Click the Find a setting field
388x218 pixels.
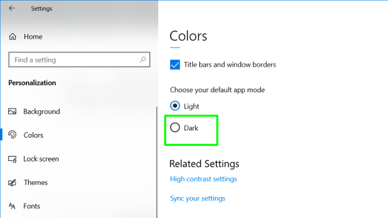pyautogui.click(x=79, y=59)
